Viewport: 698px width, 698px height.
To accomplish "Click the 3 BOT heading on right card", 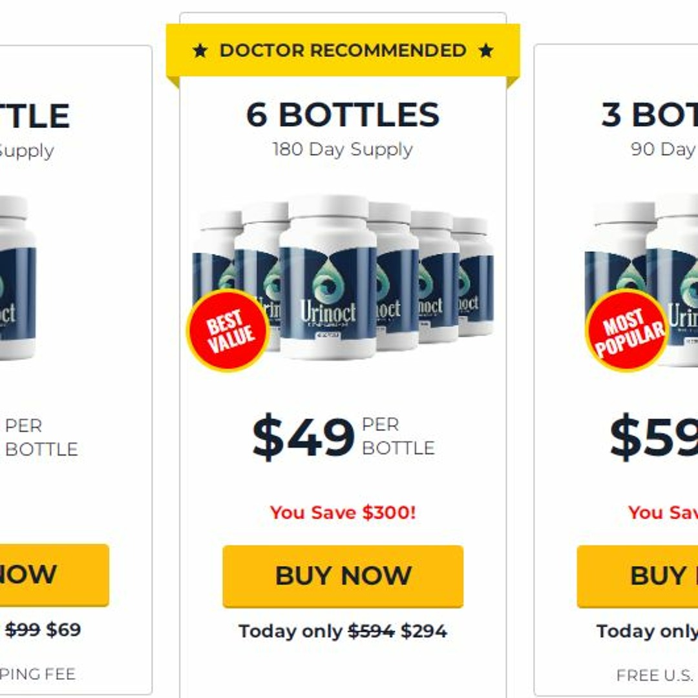I will tap(650, 114).
